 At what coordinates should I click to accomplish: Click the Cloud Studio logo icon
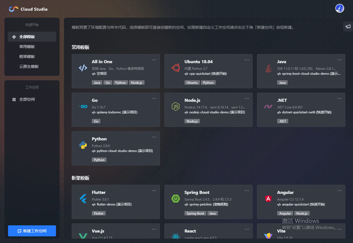coord(14,9)
